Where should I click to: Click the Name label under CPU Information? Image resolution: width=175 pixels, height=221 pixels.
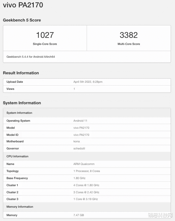point(10,164)
